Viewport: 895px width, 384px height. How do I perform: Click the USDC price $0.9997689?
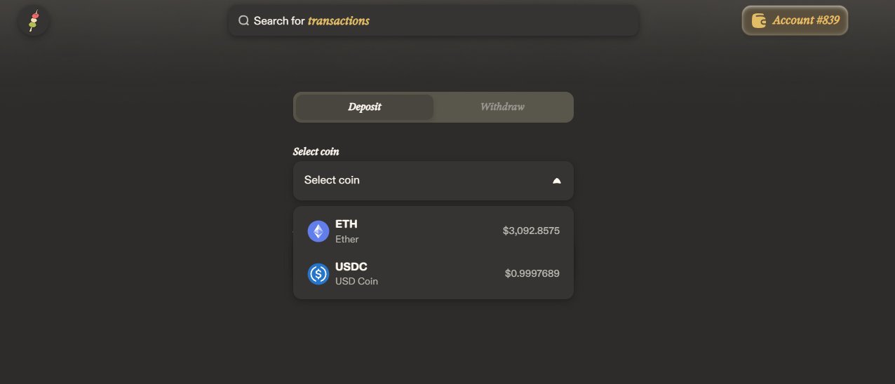tap(532, 273)
